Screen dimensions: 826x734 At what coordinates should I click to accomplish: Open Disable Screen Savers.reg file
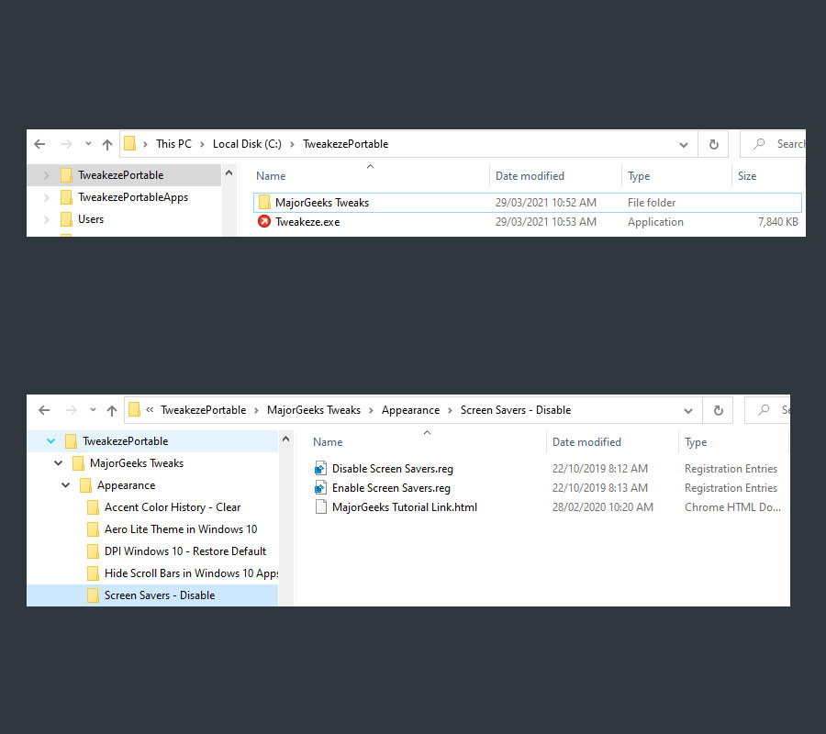point(390,468)
